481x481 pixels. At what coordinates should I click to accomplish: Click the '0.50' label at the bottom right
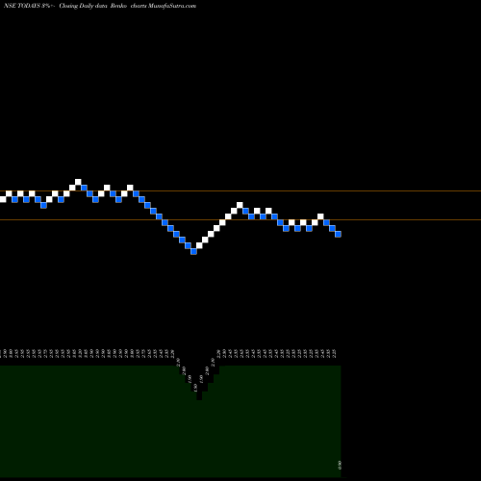[340, 465]
